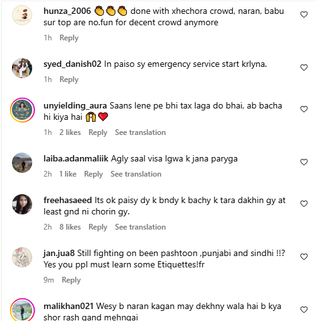The image size is (316, 321).
Task: Like freehasaeed's comment heart icon
Action: click(304, 204)
